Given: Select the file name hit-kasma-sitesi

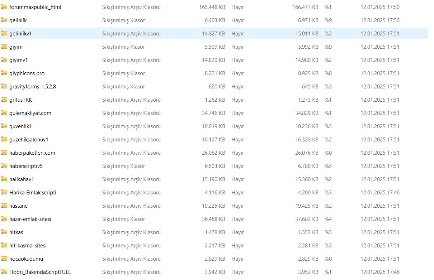Looking at the screenshot, I should (28, 246).
